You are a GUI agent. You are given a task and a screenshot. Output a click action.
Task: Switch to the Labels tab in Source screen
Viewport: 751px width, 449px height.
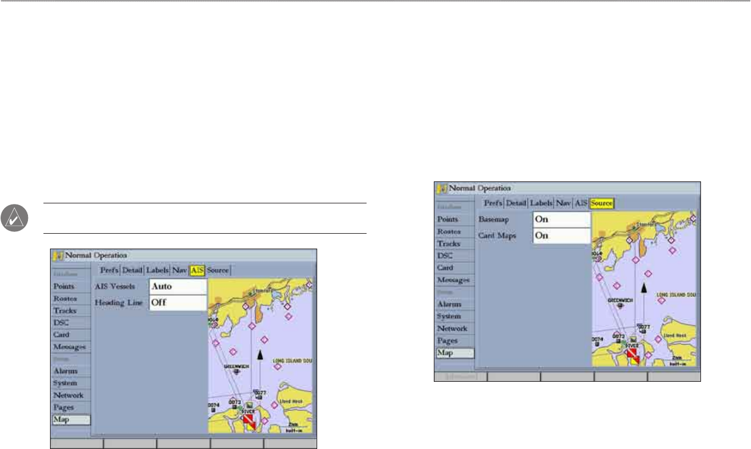point(541,203)
